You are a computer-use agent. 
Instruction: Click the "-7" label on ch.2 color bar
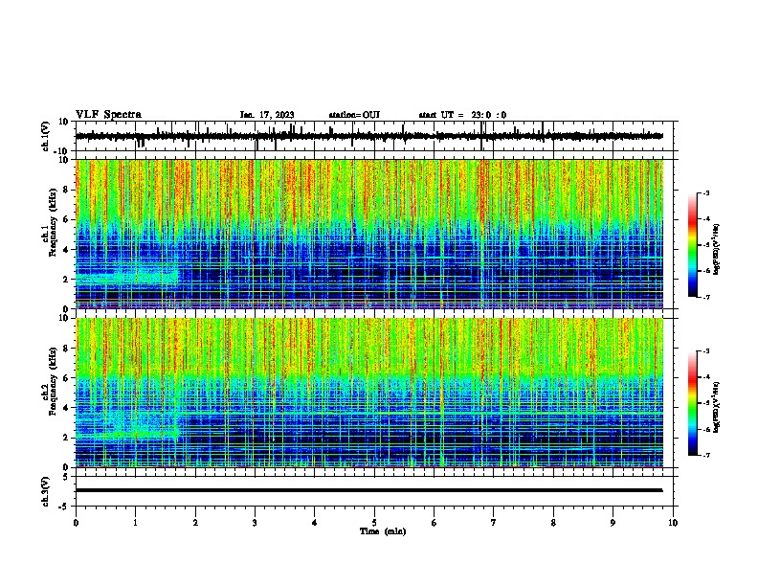[706, 455]
